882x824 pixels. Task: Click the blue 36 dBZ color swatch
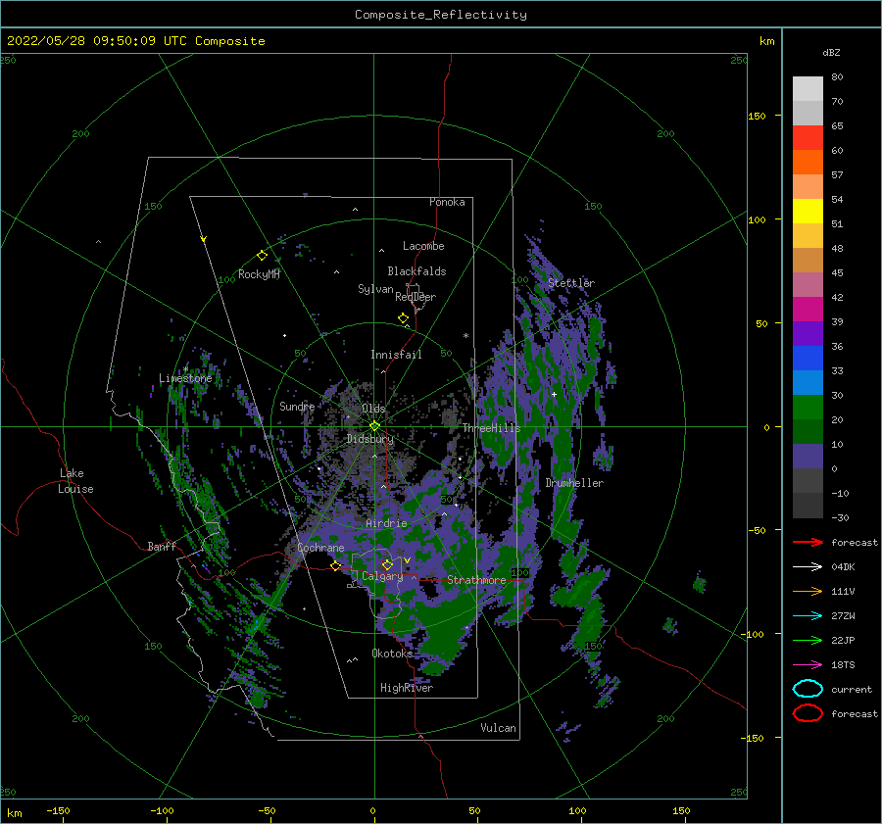point(808,359)
